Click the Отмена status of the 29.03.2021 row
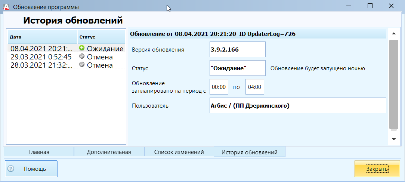Viewport: 405px width, 182px height. (x=101, y=56)
